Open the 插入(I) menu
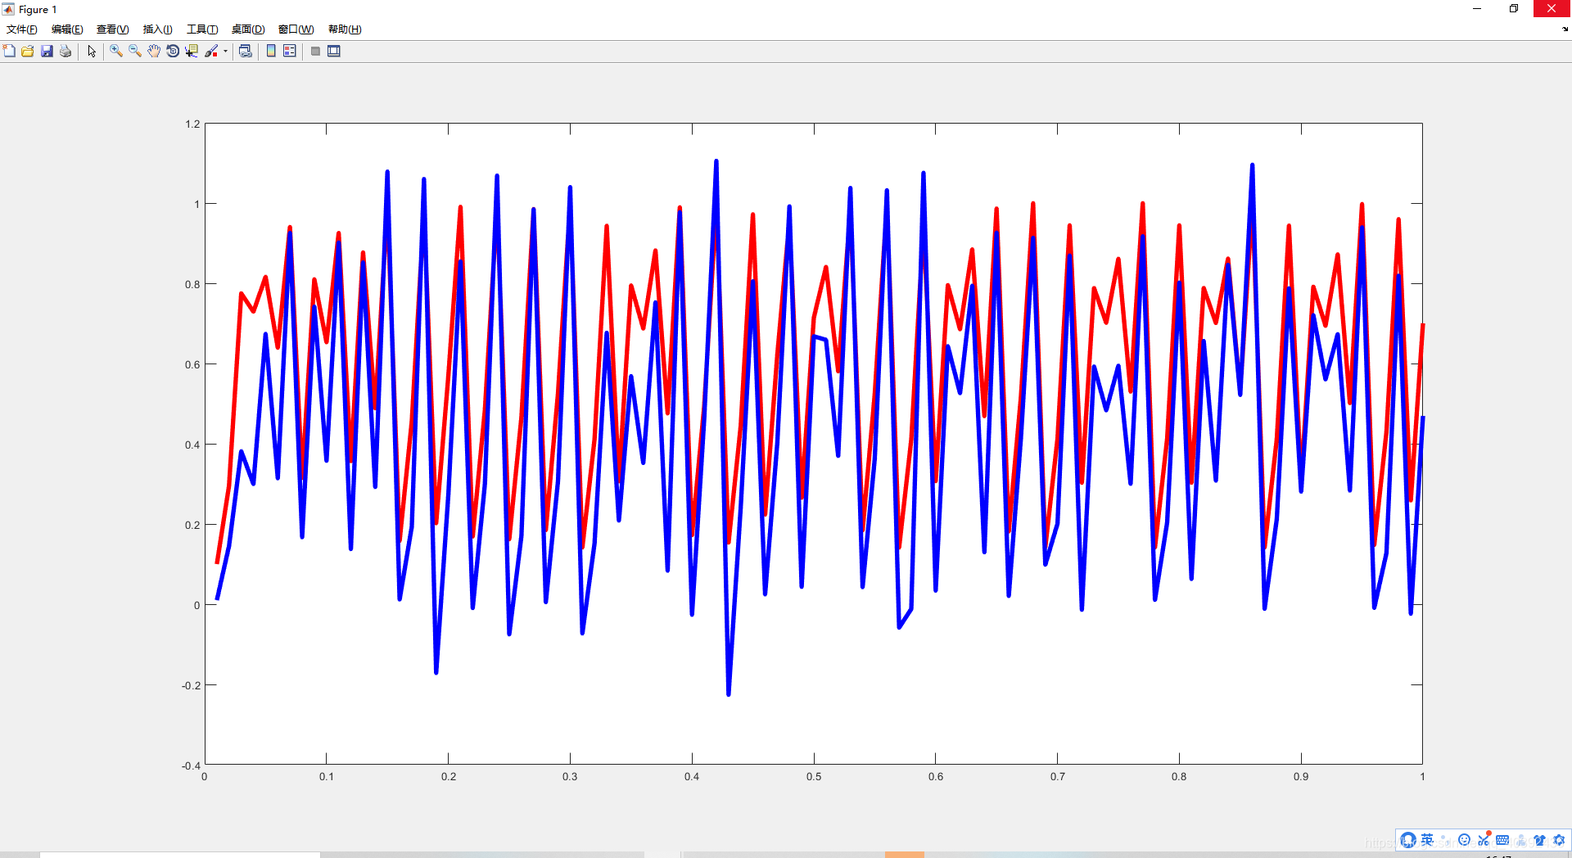 click(x=158, y=29)
